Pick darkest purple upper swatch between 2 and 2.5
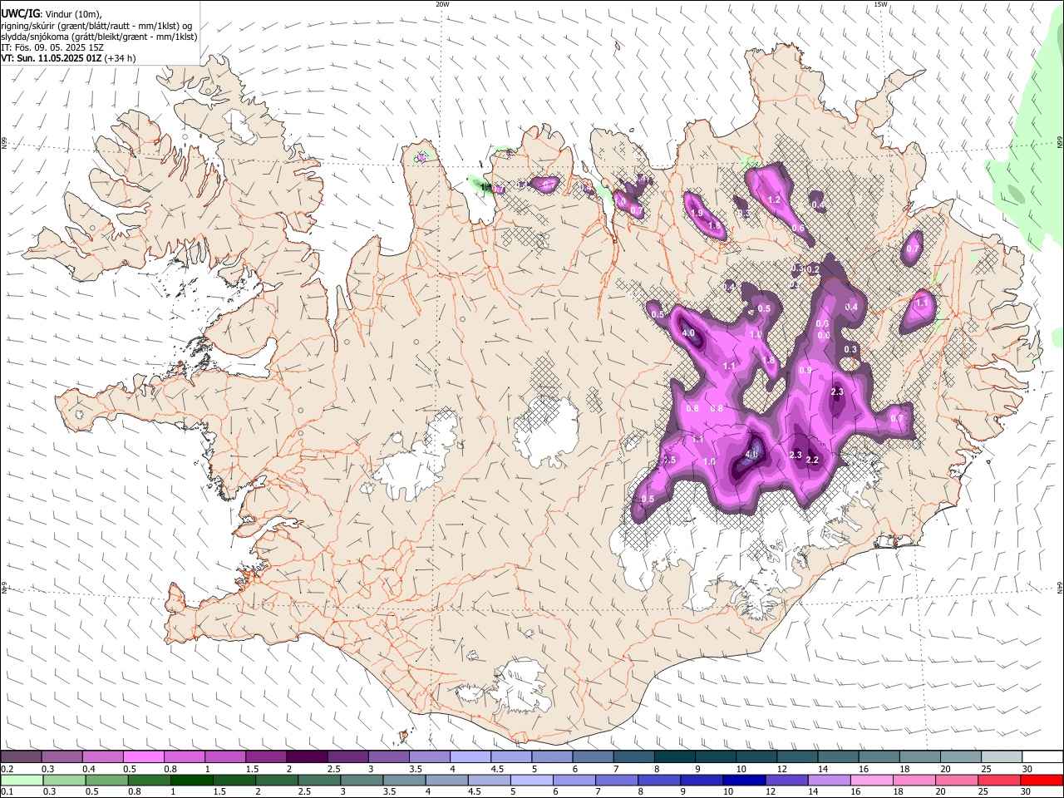Viewport: 1064px width, 798px height. 307,756
